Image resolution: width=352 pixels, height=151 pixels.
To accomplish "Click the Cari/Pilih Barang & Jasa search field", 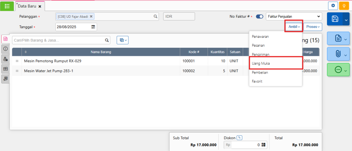I will (58, 40).
